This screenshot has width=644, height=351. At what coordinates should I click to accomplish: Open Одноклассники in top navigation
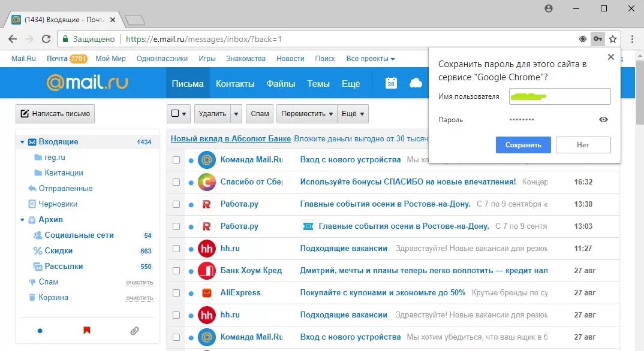[162, 59]
